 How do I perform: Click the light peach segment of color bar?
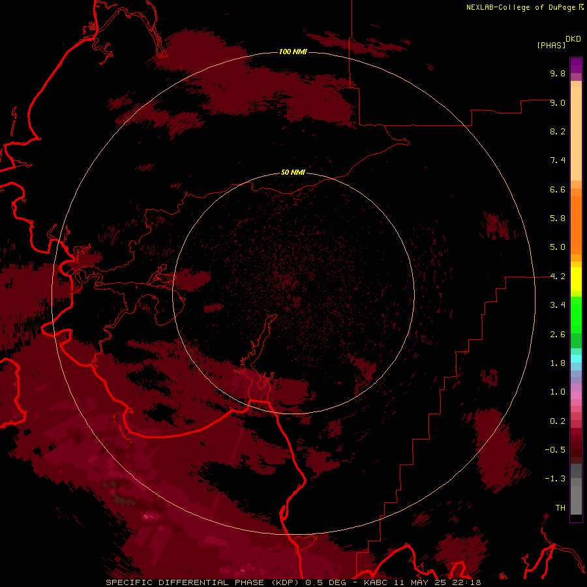576,134
